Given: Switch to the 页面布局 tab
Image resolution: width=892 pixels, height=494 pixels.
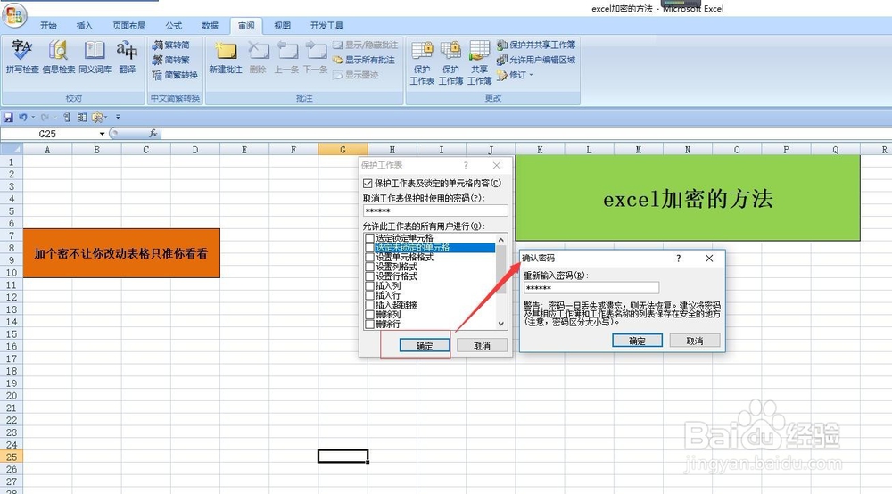Looking at the screenshot, I should [129, 26].
